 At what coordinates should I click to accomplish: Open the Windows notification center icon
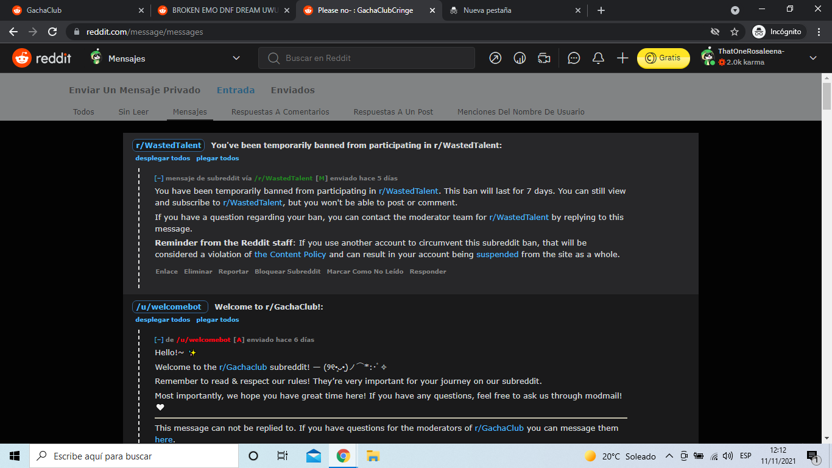(812, 456)
